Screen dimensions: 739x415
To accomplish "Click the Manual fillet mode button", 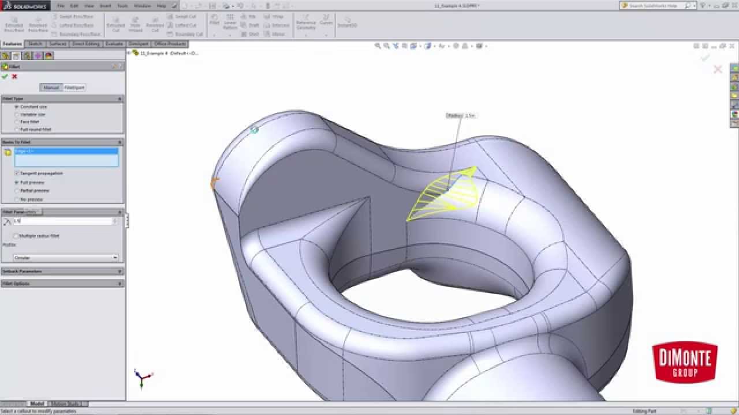I will tap(51, 87).
